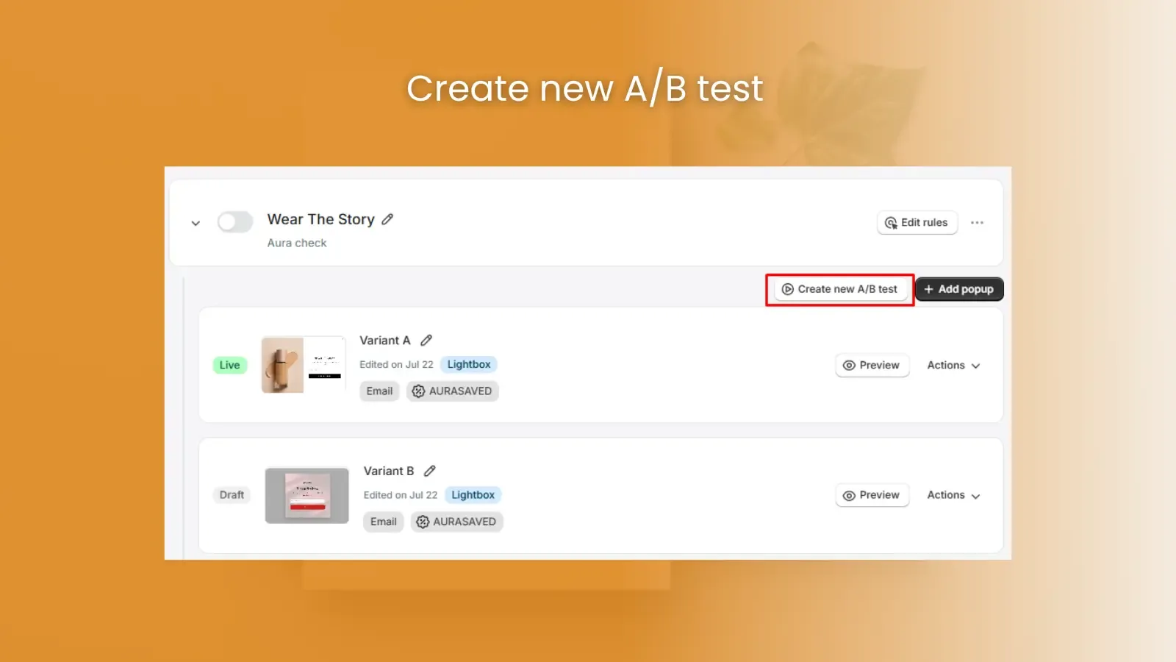This screenshot has width=1176, height=662.
Task: Click Lightbox tag on Variant A
Action: tap(469, 364)
